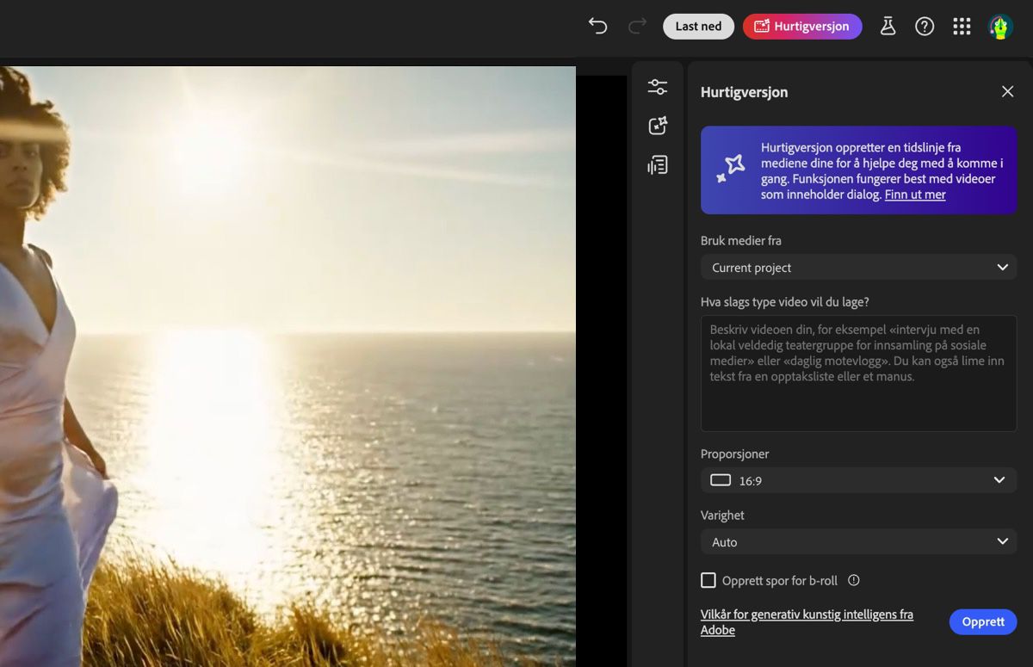Open the apps grid icon

coord(962,26)
